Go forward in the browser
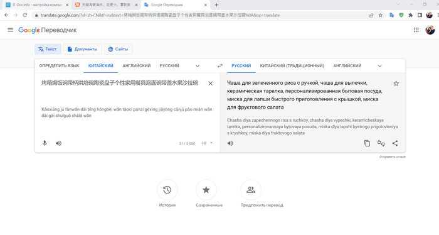Image resolution: width=439 pixels, height=235 pixels. (x=16, y=15)
